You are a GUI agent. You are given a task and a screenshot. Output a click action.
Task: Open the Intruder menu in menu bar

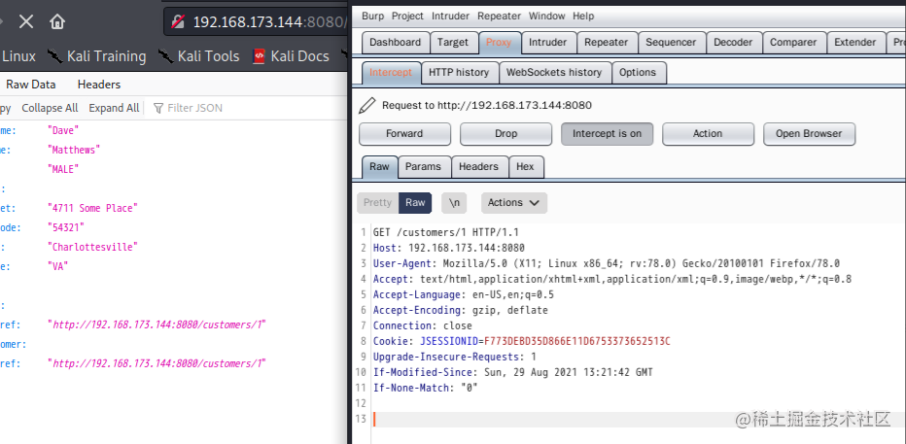coord(451,17)
